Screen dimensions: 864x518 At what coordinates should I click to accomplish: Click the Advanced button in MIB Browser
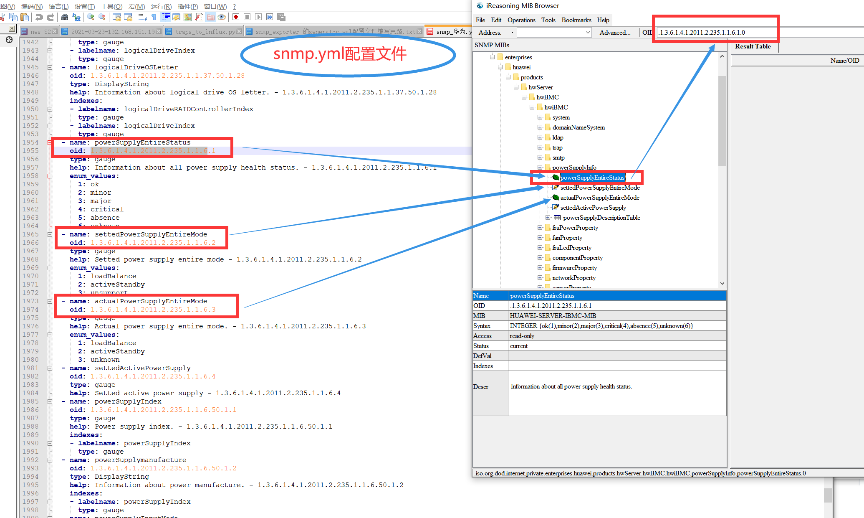pos(615,32)
